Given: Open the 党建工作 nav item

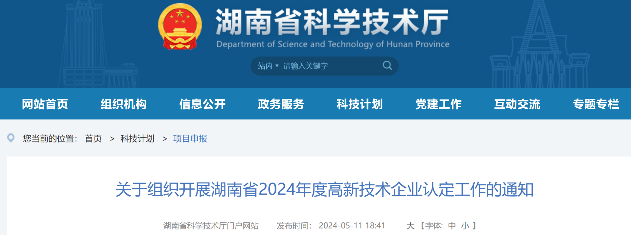Looking at the screenshot, I should pyautogui.click(x=438, y=104).
